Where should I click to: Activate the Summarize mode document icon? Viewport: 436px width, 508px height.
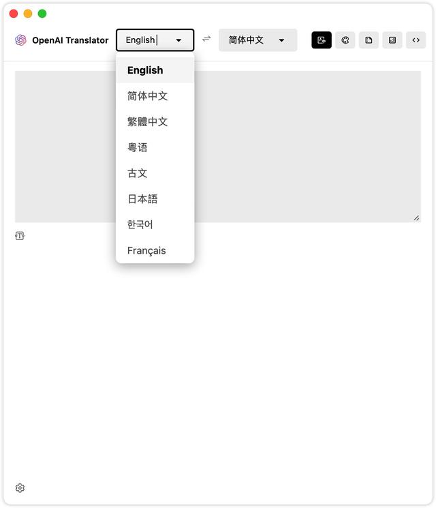coord(369,40)
